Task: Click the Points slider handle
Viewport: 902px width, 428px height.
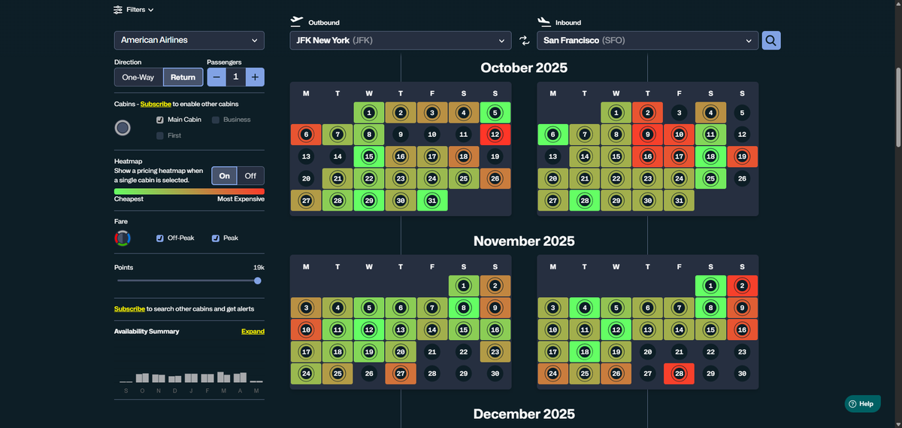Action: click(x=258, y=281)
